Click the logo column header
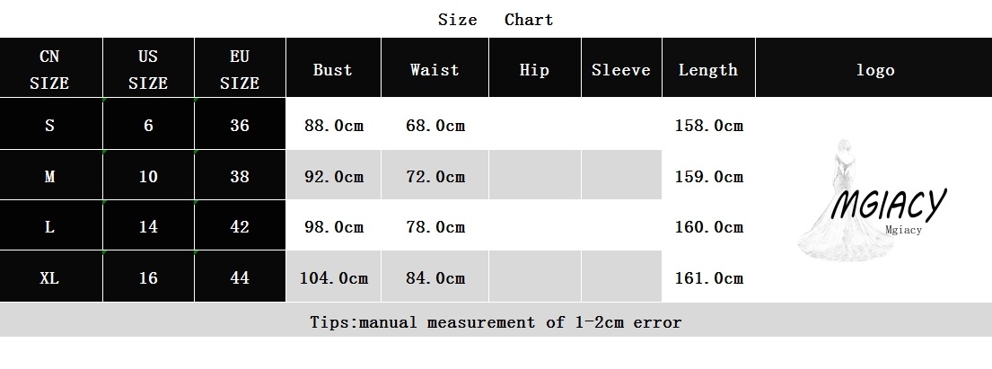992x369 pixels. [x=873, y=67]
